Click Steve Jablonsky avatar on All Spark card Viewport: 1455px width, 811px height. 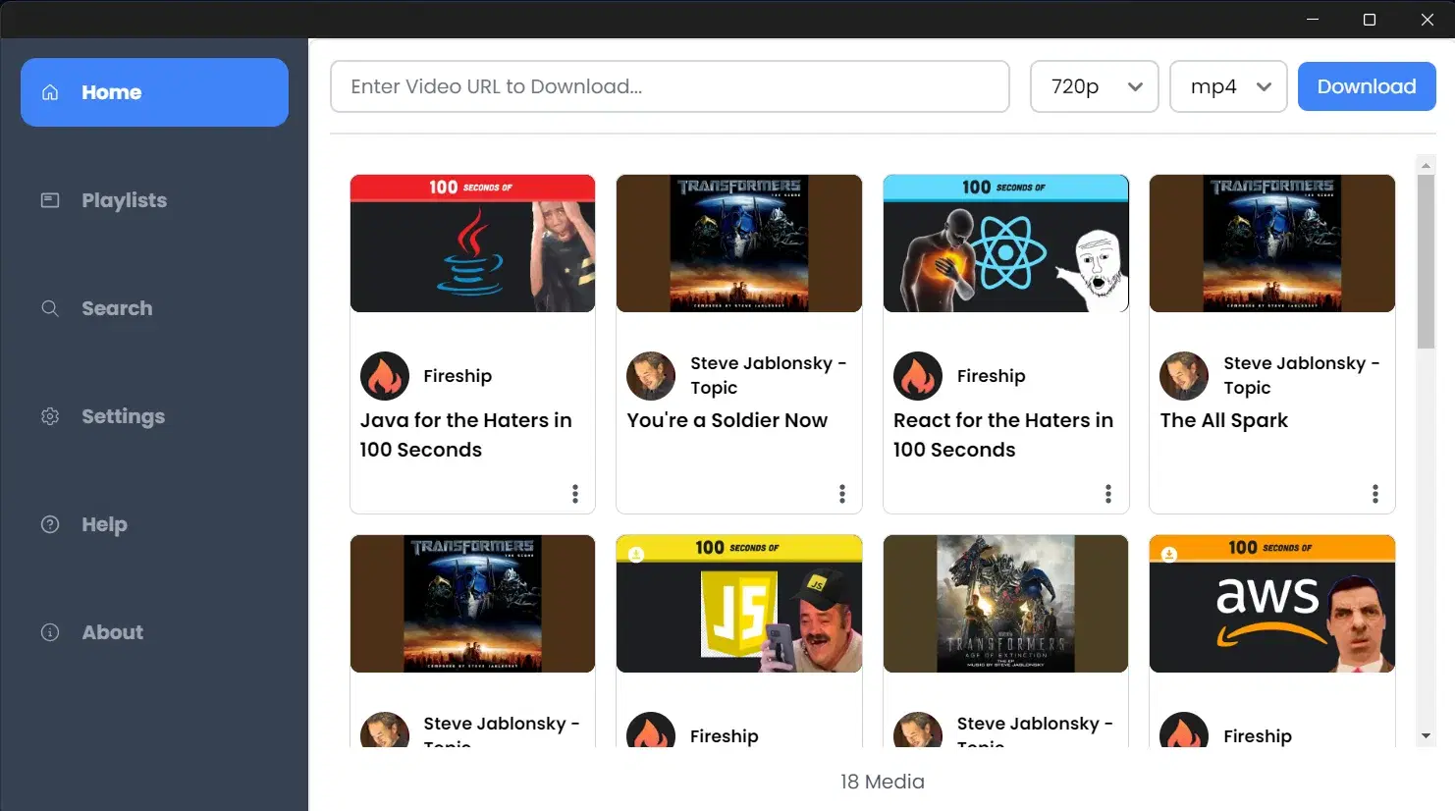pos(1184,376)
